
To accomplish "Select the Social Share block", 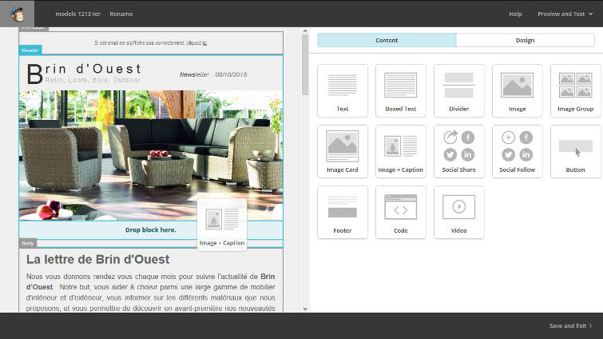I will [x=458, y=152].
